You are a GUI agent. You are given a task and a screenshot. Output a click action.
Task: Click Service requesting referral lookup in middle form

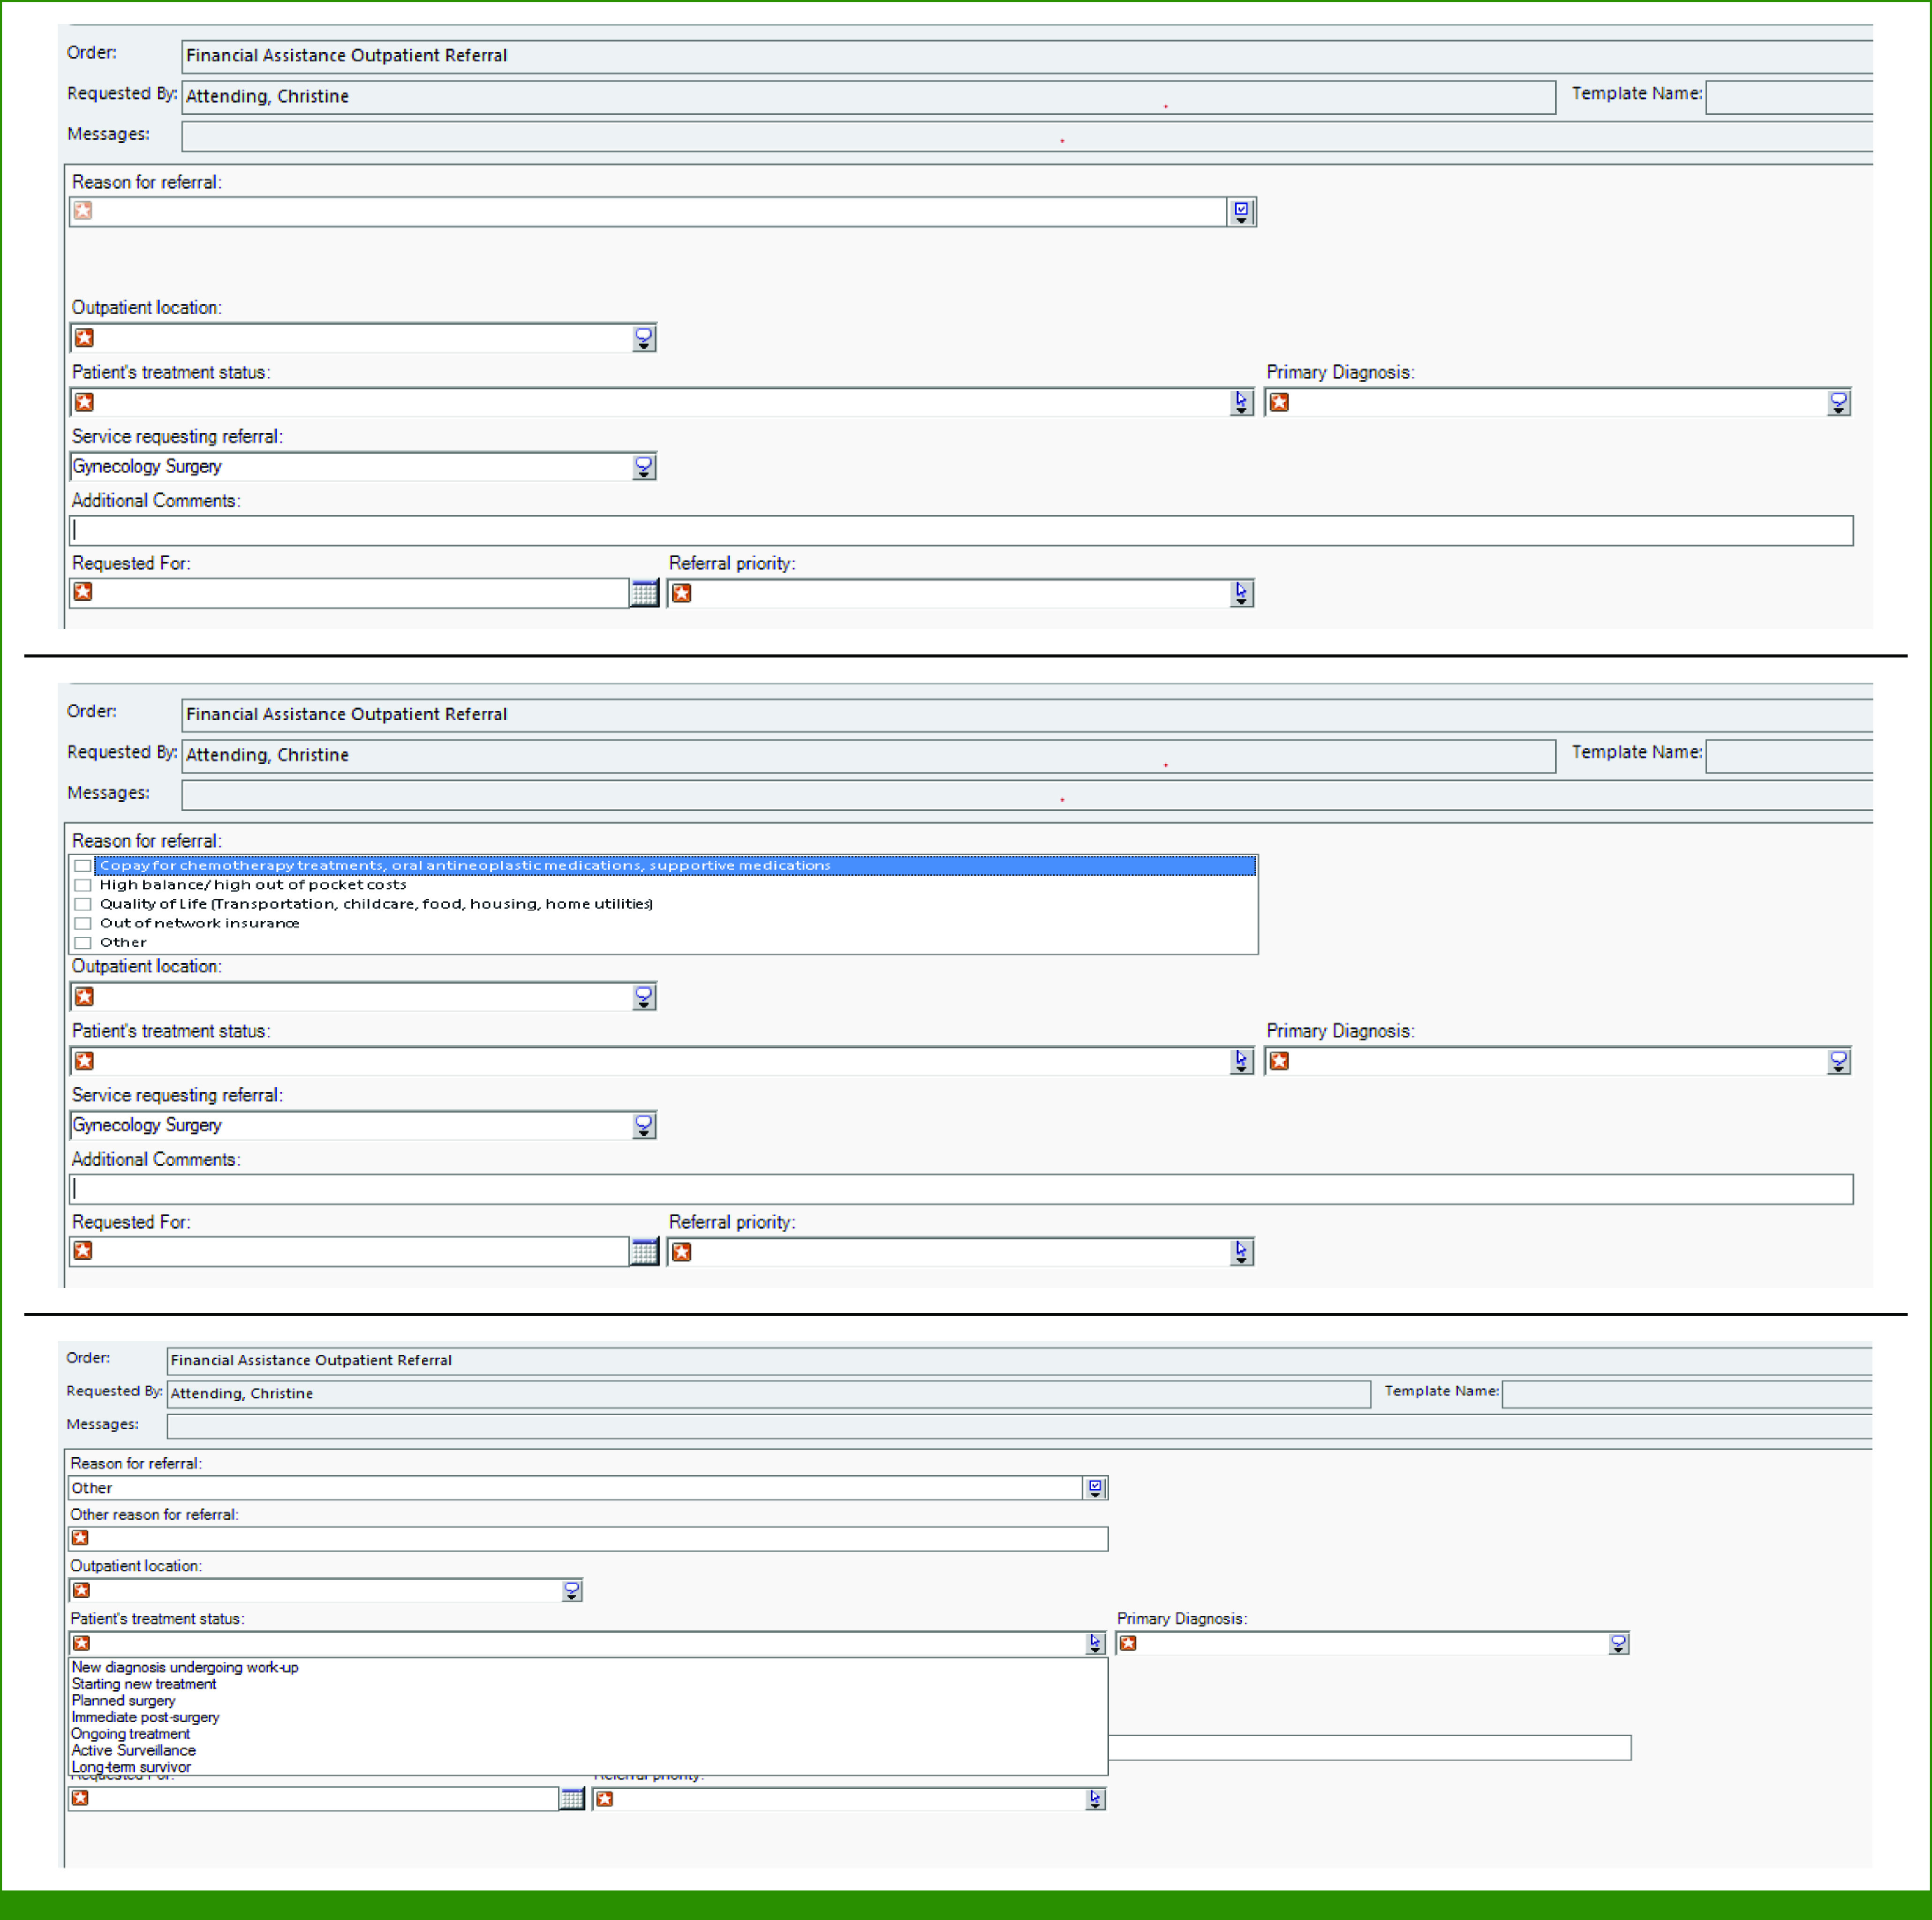click(x=644, y=1125)
